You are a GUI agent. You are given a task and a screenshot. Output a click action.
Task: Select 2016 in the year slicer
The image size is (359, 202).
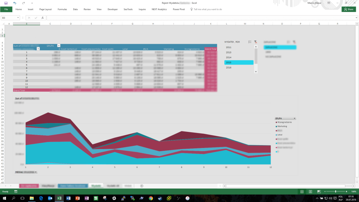click(232, 67)
